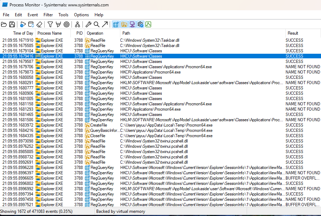Click the 'Backed by virtual memory' status text

pos(121,211)
